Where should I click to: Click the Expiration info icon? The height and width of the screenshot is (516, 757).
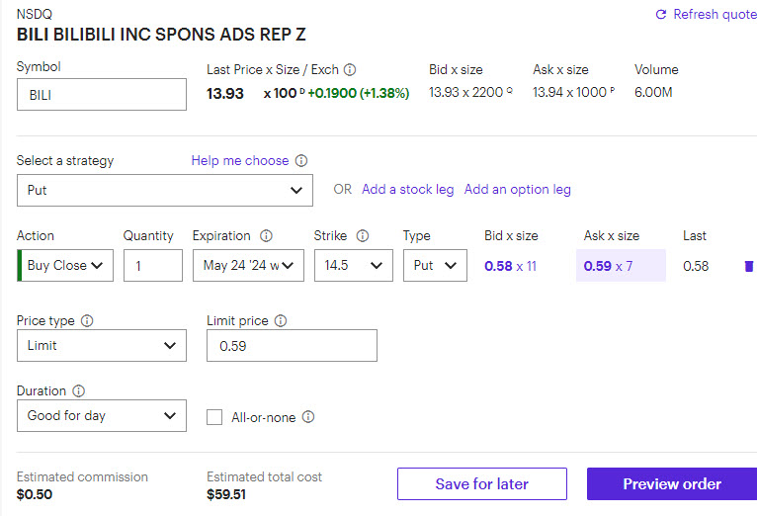[x=266, y=236]
